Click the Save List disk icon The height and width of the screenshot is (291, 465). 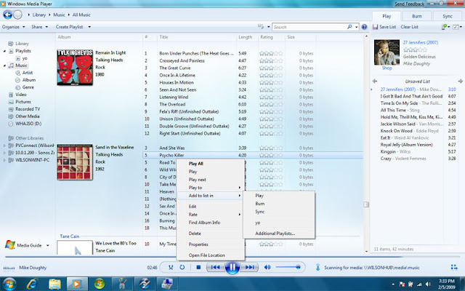pos(375,27)
